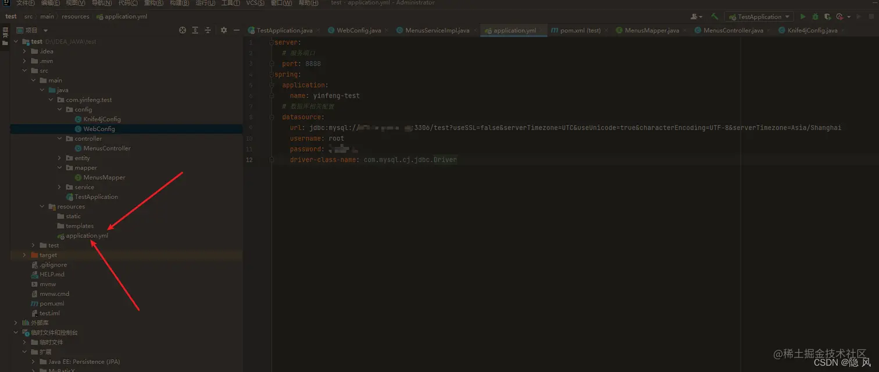Screen dimensions: 879x372
Task: Click the target folder icon
Action: [x=34, y=255]
